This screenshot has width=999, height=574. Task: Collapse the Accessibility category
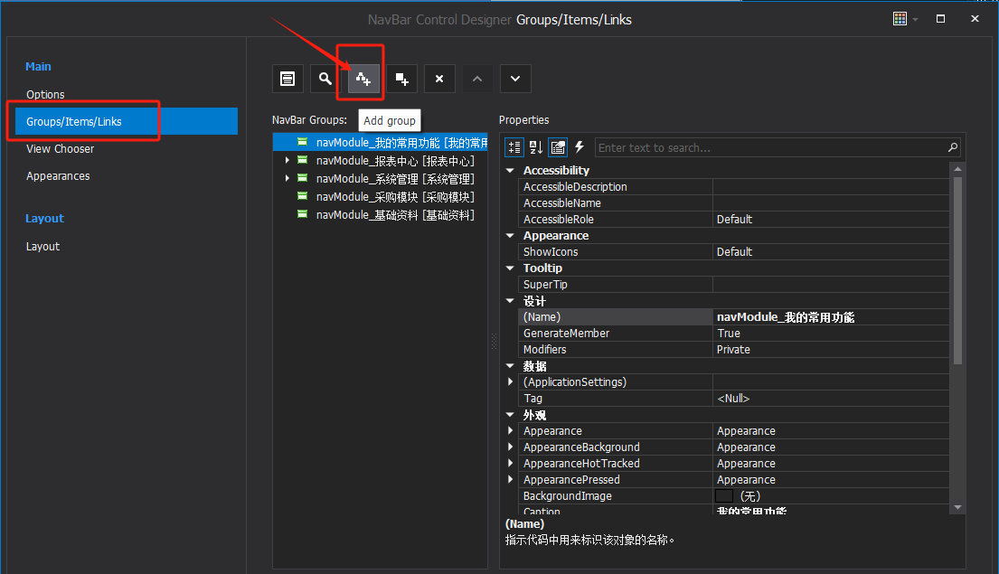510,170
